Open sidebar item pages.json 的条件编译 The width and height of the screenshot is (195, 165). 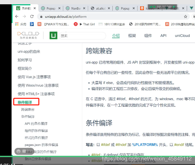click(41, 145)
